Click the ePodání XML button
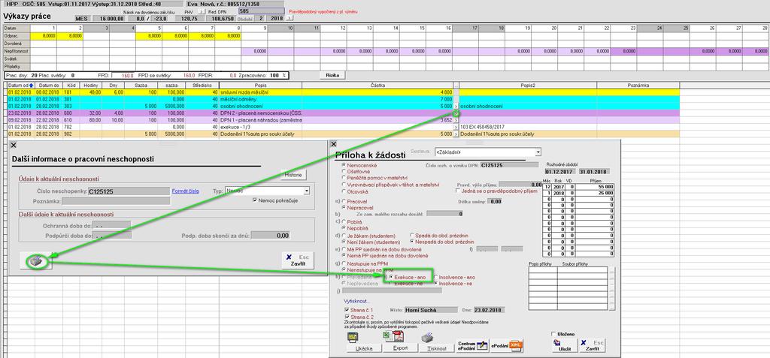 (508, 345)
